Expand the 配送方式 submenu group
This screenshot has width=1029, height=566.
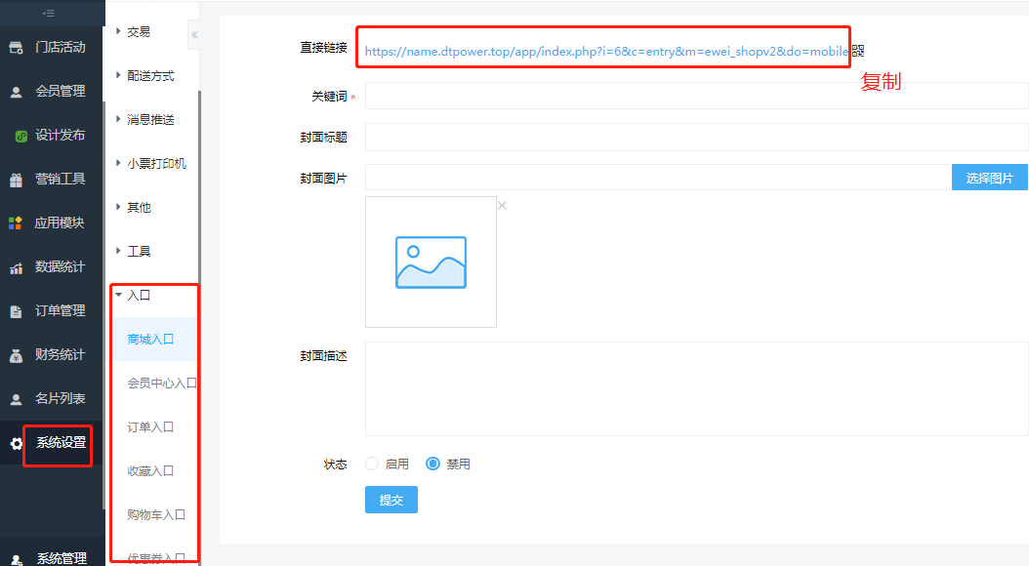[x=145, y=75]
